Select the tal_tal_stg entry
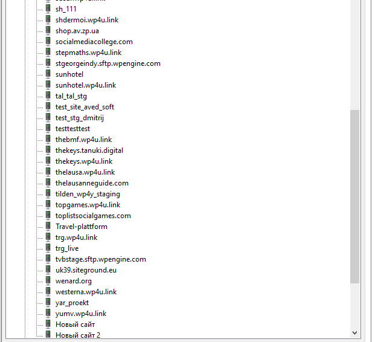Viewport: 384px width, 342px height. (71, 96)
